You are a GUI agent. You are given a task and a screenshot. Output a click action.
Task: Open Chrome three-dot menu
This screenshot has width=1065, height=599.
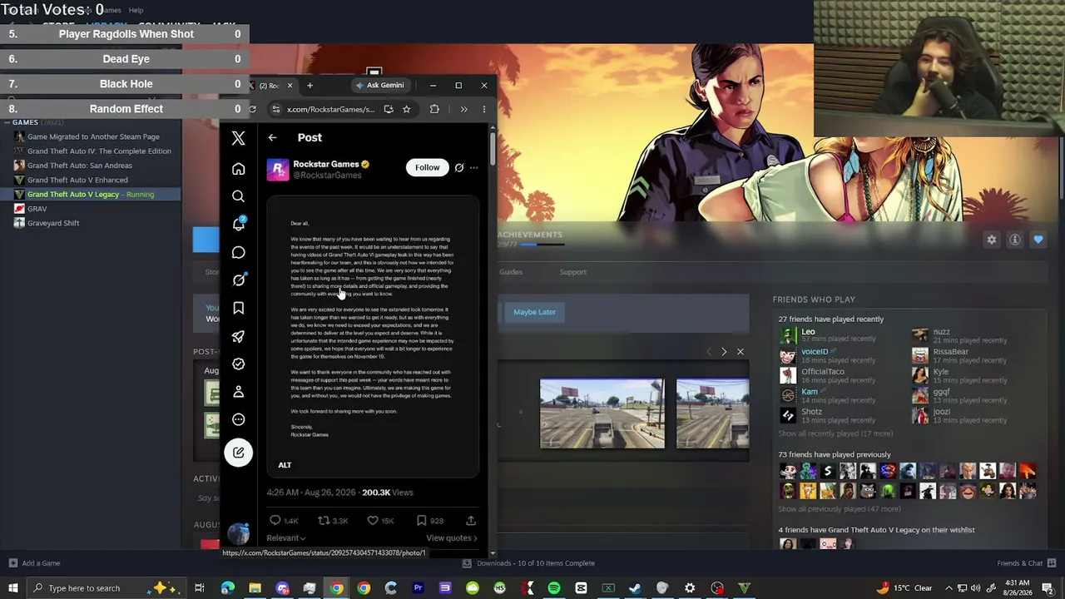484,109
